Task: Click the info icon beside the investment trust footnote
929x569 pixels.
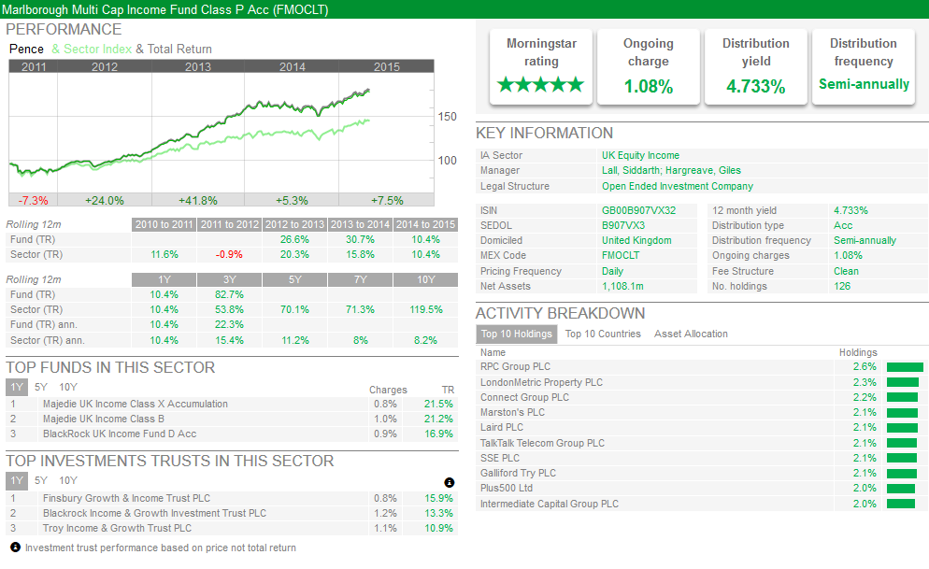Action: tap(15, 548)
